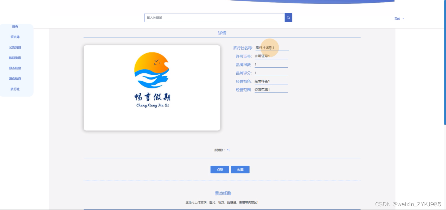Click the 收藏 button

click(240, 170)
